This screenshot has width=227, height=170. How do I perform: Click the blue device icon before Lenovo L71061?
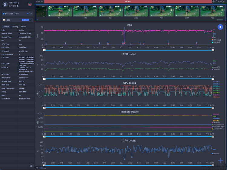pyautogui.click(x=4, y=14)
